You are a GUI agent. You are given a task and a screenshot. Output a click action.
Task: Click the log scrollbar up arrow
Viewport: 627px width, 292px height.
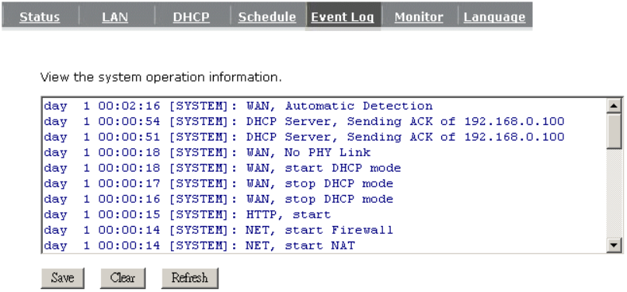614,106
